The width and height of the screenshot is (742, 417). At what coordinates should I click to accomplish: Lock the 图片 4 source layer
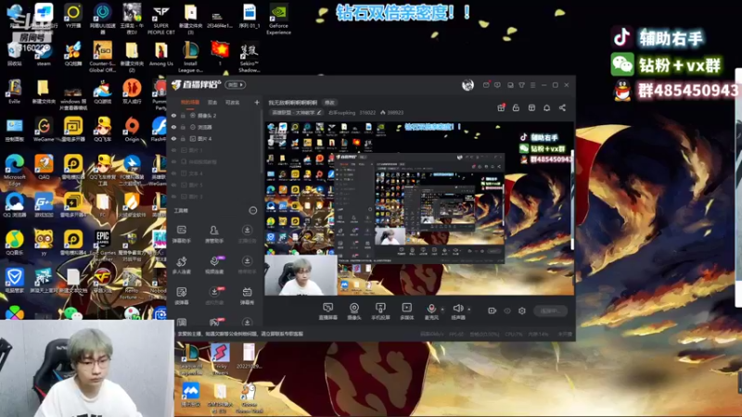click(183, 138)
